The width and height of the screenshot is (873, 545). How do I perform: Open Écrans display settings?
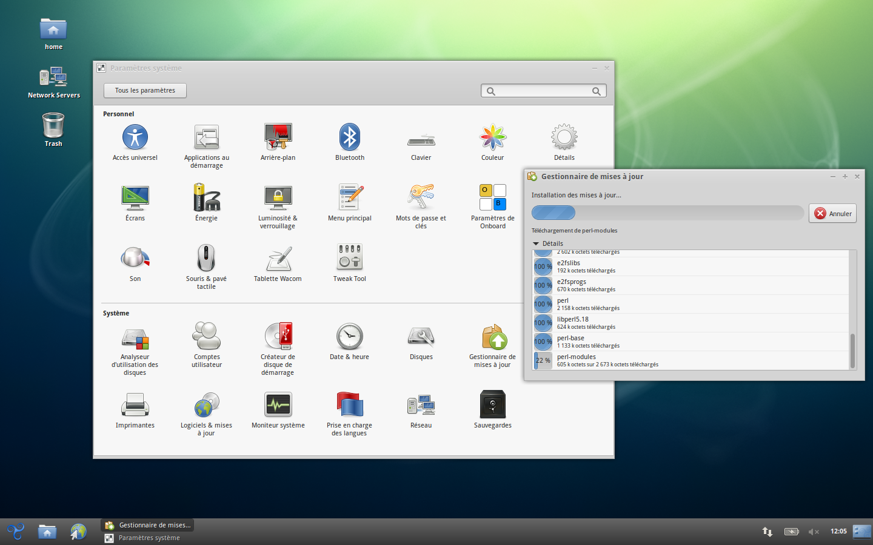coord(135,204)
